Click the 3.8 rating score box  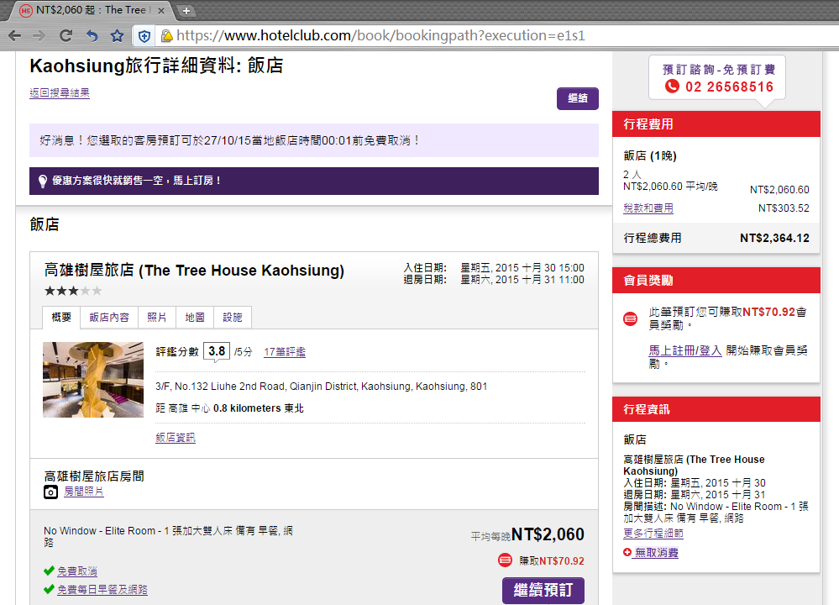[x=217, y=351]
